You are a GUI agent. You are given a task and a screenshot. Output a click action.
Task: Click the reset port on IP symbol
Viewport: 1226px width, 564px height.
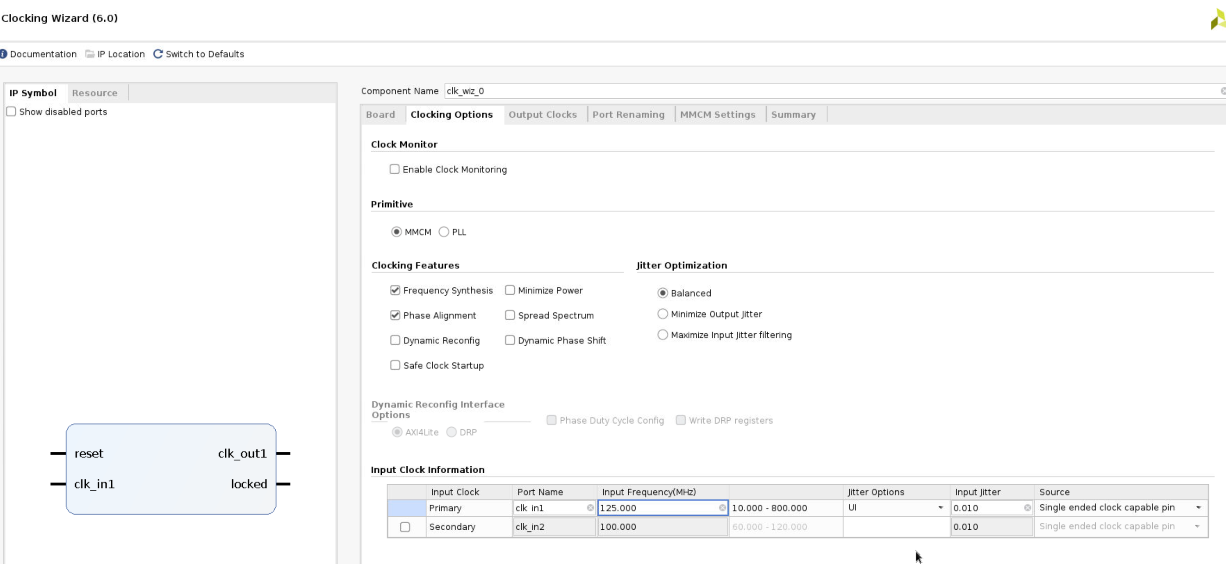click(89, 453)
